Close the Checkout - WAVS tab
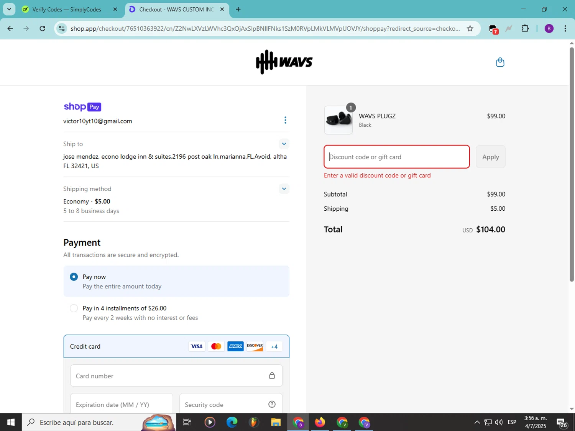This screenshot has width=575, height=431. pyautogui.click(x=222, y=9)
